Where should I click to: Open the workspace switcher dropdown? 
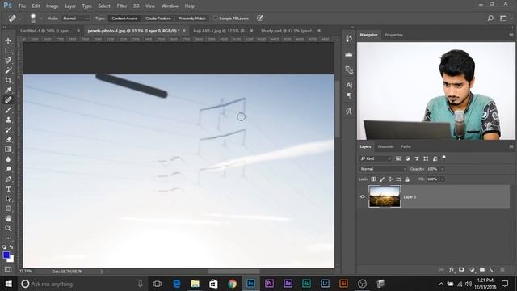click(504, 19)
